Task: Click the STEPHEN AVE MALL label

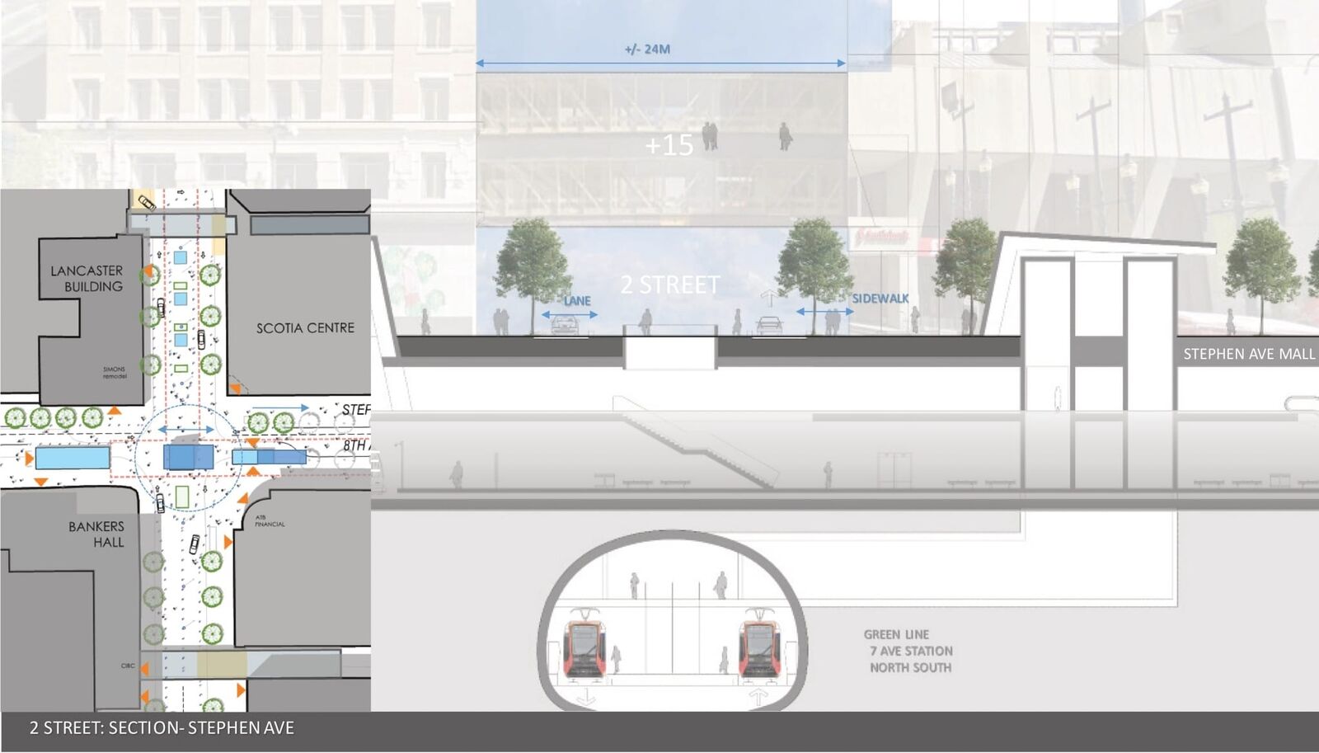Action: [x=1248, y=354]
